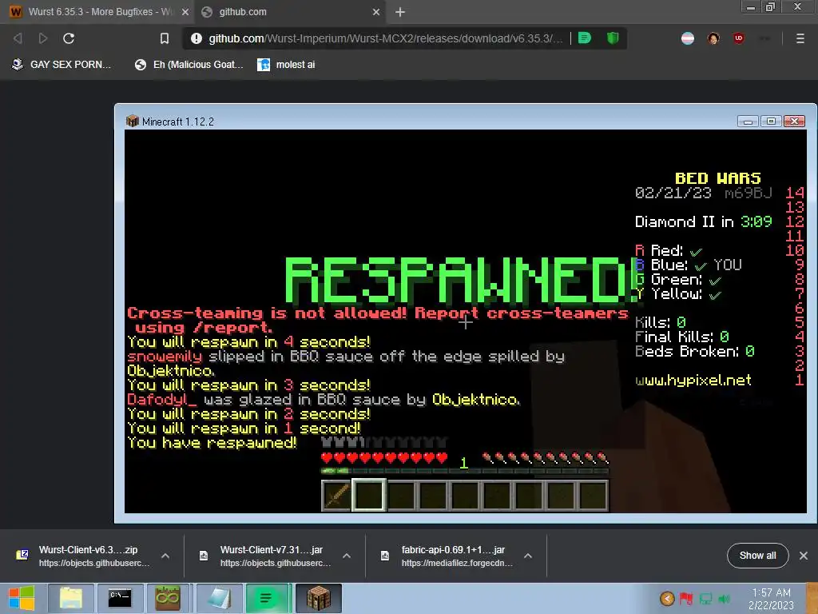
Task: Open the Eh (Malicious Goat...) bookmark
Action: coord(189,65)
